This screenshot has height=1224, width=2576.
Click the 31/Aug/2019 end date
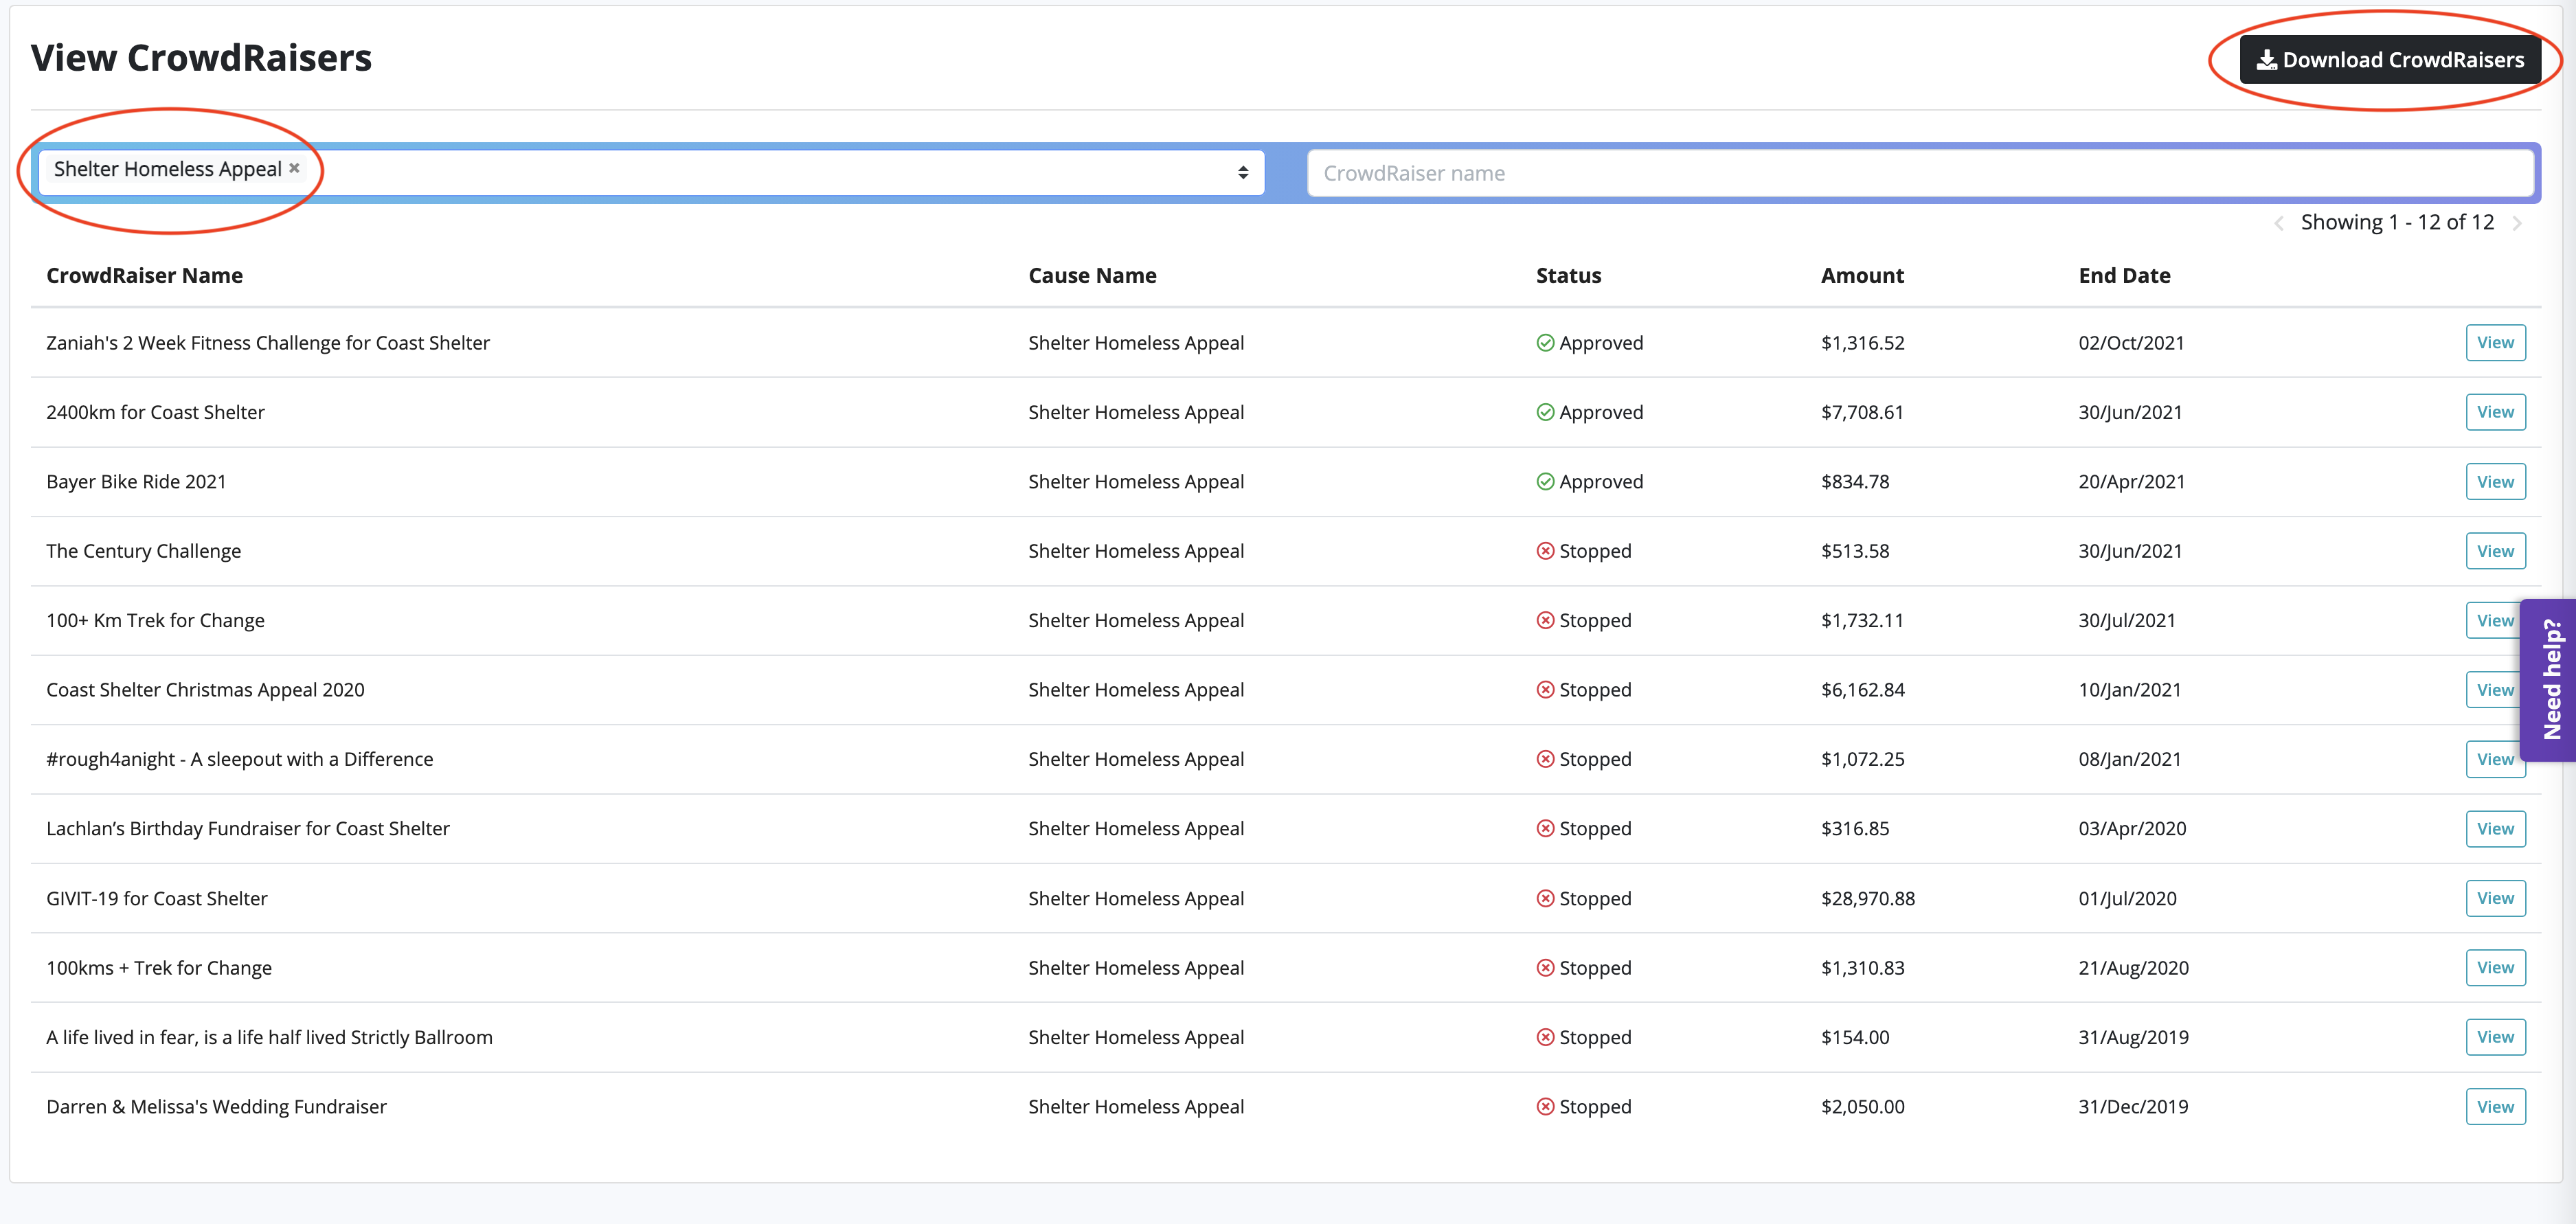pyautogui.click(x=2133, y=1038)
